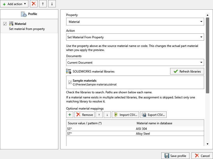Open the Add action dropdown
Image resolution: width=213 pixels, height=159 pixels.
pos(14,4)
